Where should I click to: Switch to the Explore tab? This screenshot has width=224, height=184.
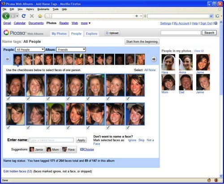(91, 34)
